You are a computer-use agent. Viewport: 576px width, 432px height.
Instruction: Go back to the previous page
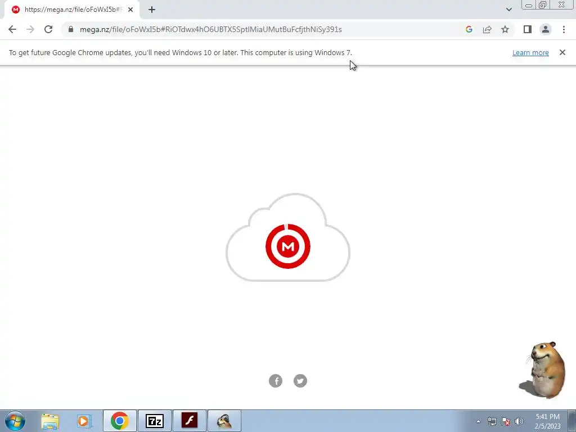click(12, 29)
